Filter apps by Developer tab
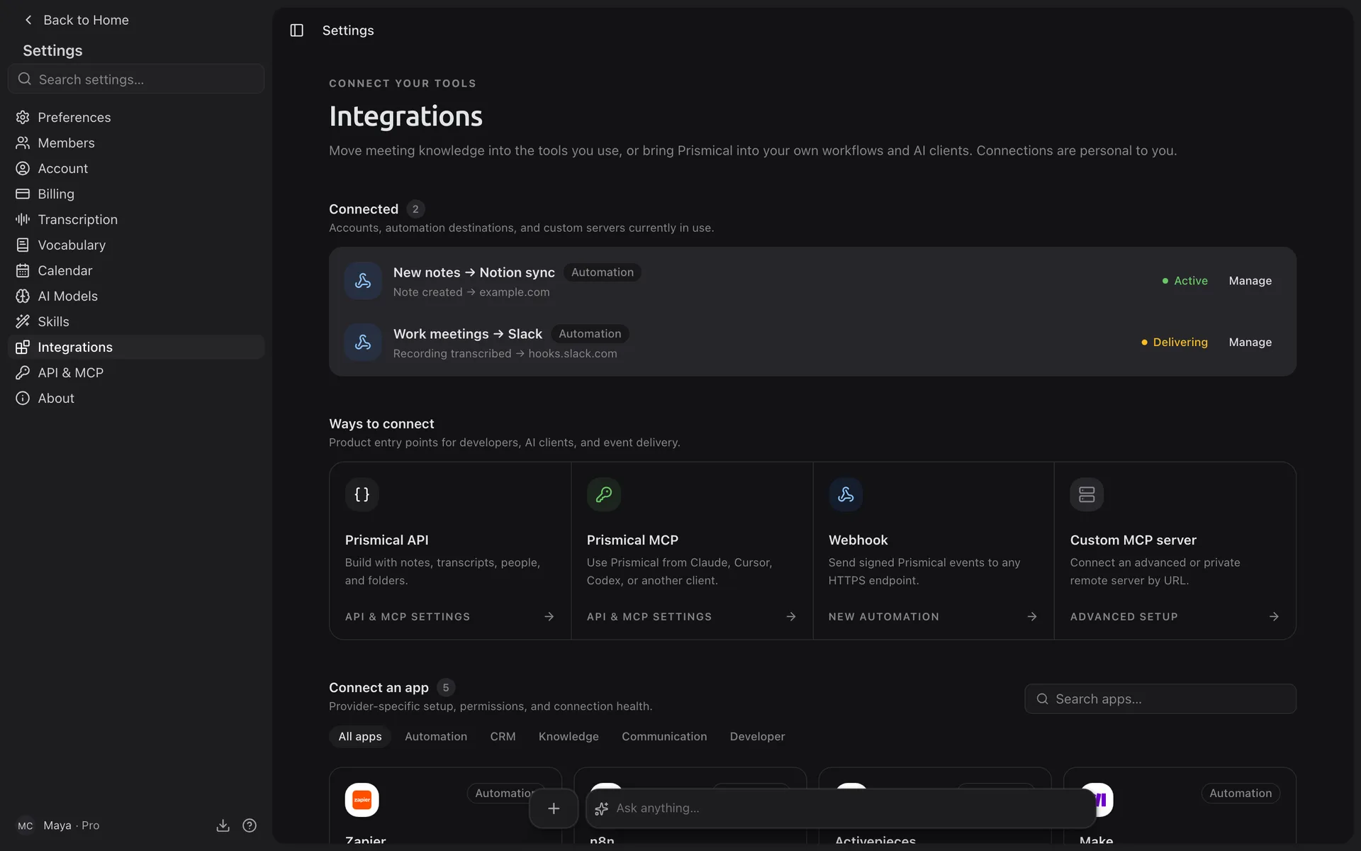This screenshot has width=1361, height=851. [x=757, y=736]
